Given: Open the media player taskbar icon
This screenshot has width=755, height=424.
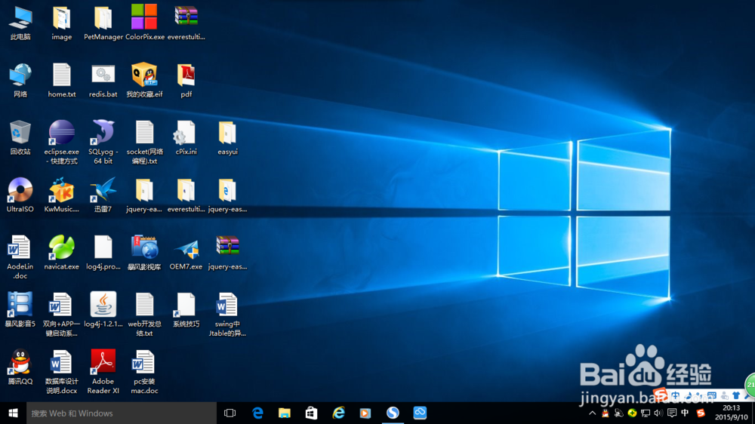Looking at the screenshot, I should tap(365, 413).
